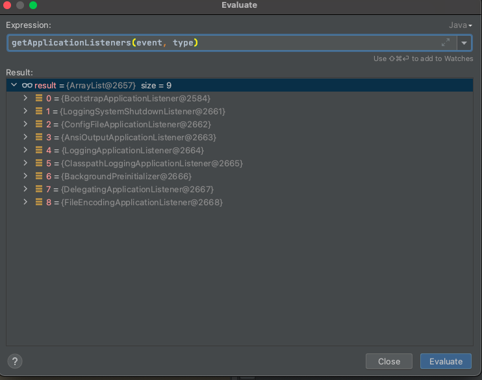Click the list icon of FileEncodingApplicationListener row
The width and height of the screenshot is (482, 380).
39,202
